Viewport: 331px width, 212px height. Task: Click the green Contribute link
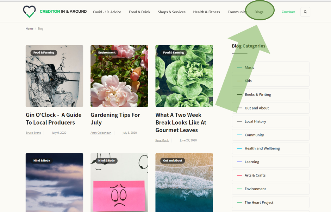[288, 12]
